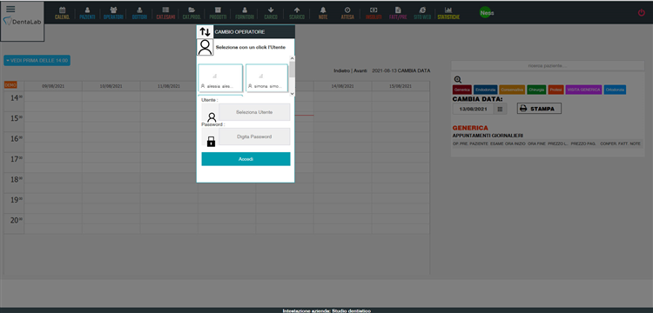Open the SCARICO stock unloading page
This screenshot has height=313, width=653.
click(x=297, y=13)
